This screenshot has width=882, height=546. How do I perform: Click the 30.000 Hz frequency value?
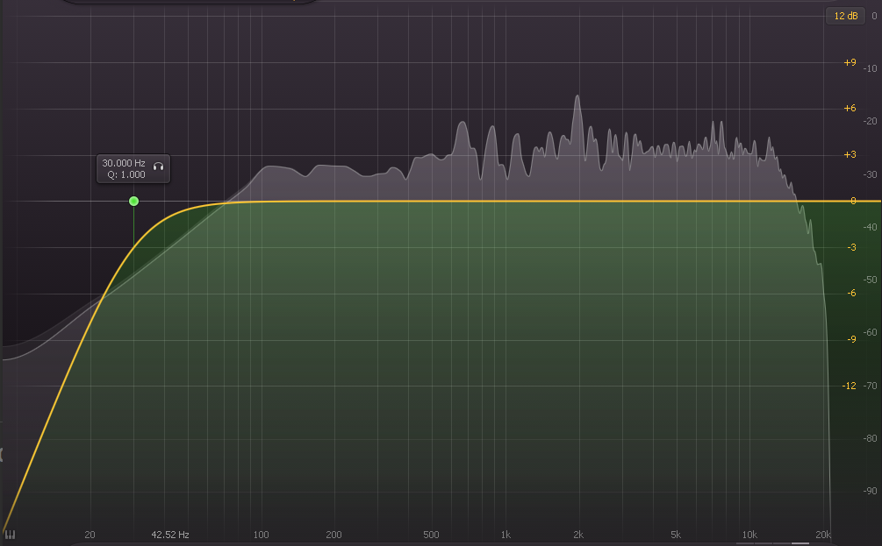coord(124,163)
